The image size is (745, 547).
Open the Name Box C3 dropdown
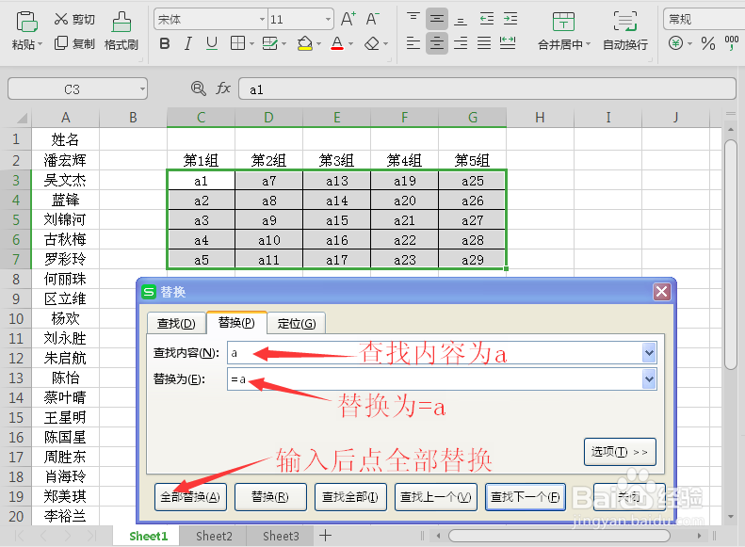141,88
